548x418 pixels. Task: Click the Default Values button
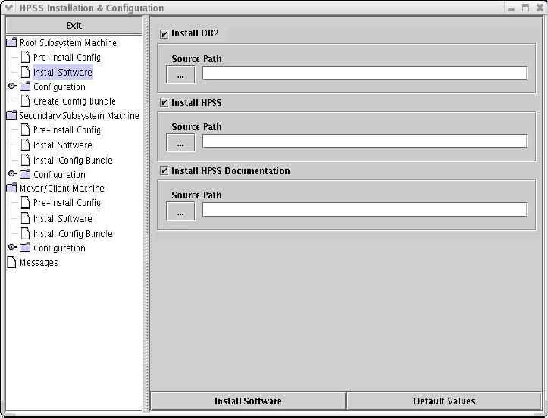[x=444, y=401]
